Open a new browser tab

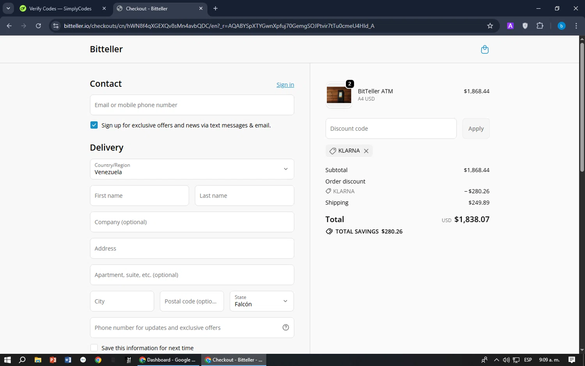click(215, 8)
